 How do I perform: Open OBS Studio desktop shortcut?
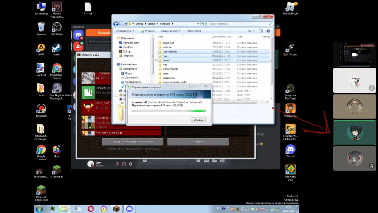click(57, 29)
